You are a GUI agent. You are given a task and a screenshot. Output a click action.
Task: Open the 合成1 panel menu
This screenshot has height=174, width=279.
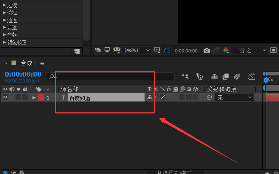tap(42, 63)
